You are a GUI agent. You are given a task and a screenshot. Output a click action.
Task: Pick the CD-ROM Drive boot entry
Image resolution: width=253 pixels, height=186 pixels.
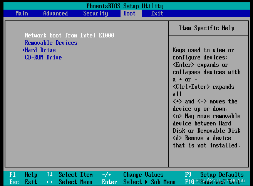[43, 57]
